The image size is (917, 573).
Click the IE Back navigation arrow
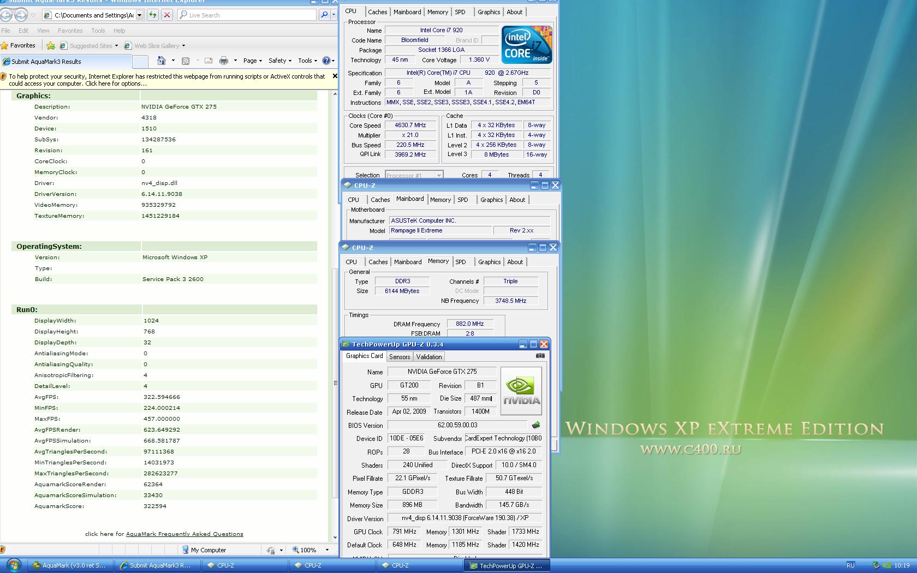[7, 15]
